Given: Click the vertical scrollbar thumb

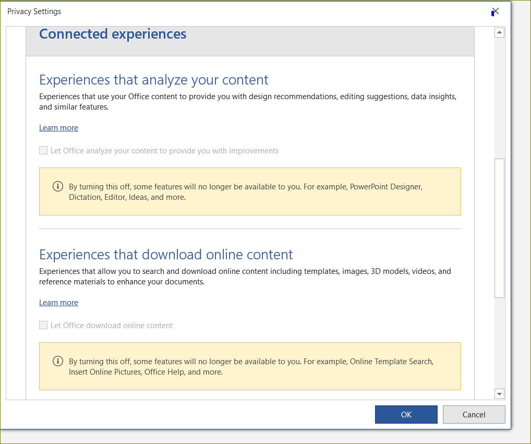Looking at the screenshot, I should [x=499, y=228].
